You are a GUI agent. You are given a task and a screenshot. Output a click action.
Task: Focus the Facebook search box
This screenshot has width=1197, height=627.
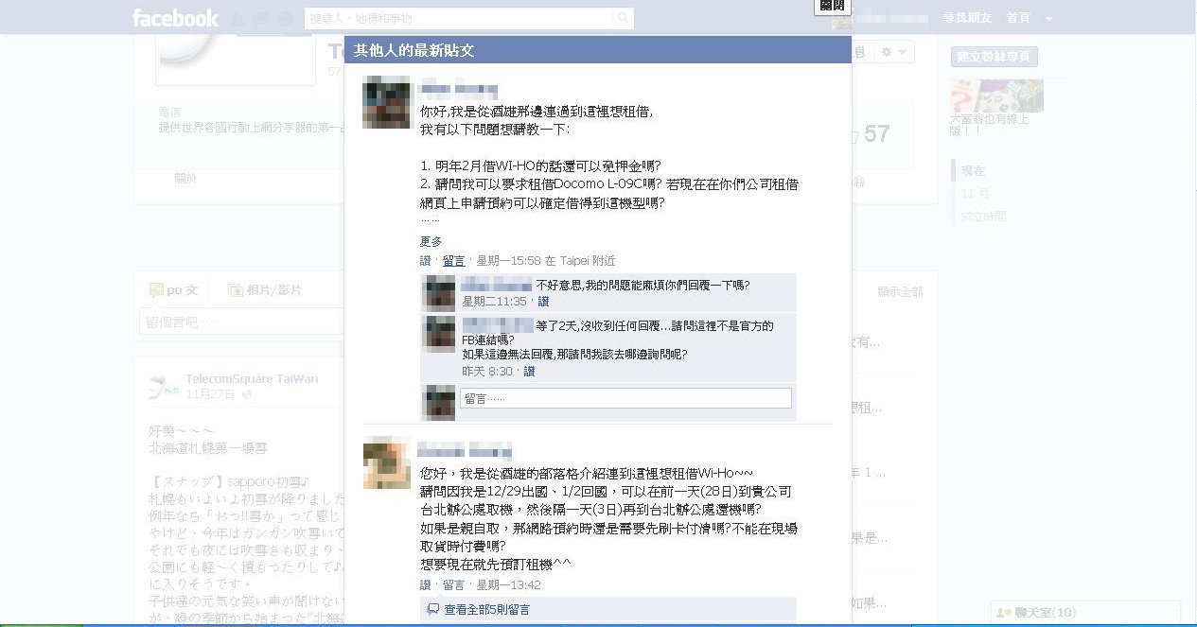click(469, 18)
